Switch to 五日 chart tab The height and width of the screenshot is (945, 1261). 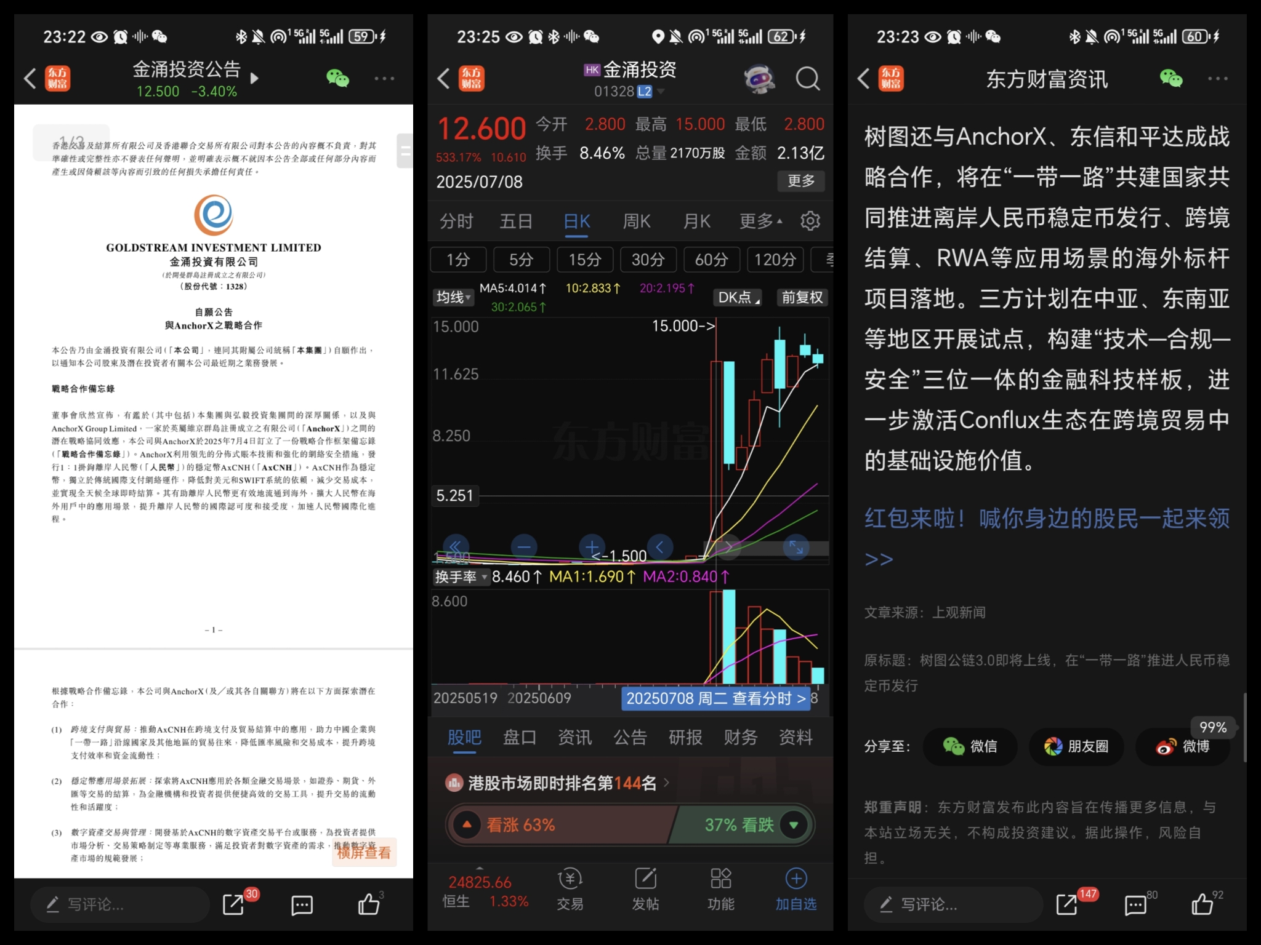(x=516, y=221)
